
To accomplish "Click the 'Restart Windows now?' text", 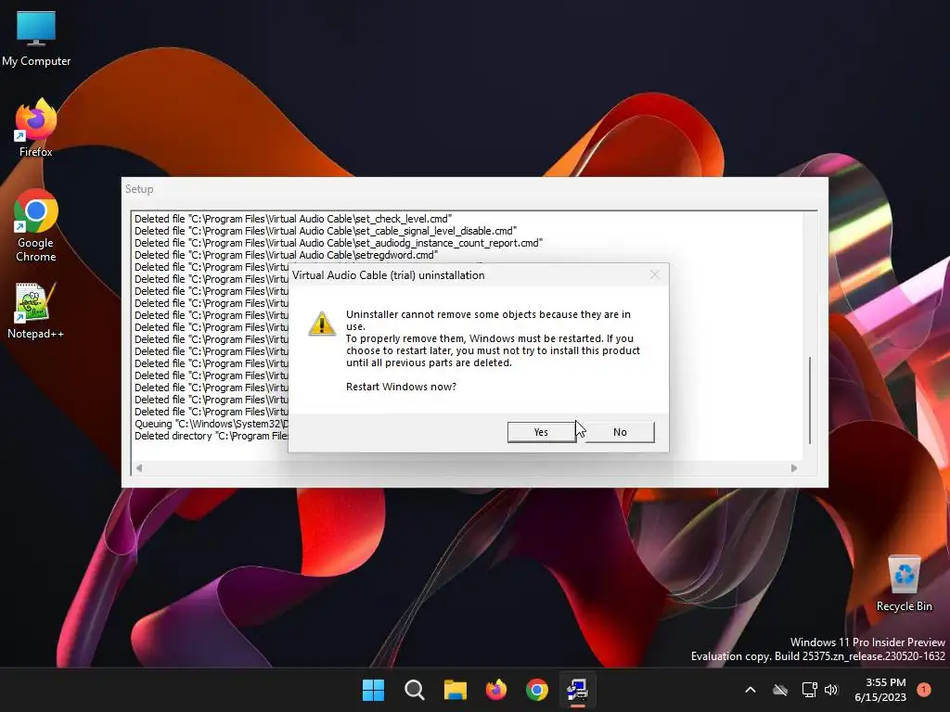I will click(401, 387).
